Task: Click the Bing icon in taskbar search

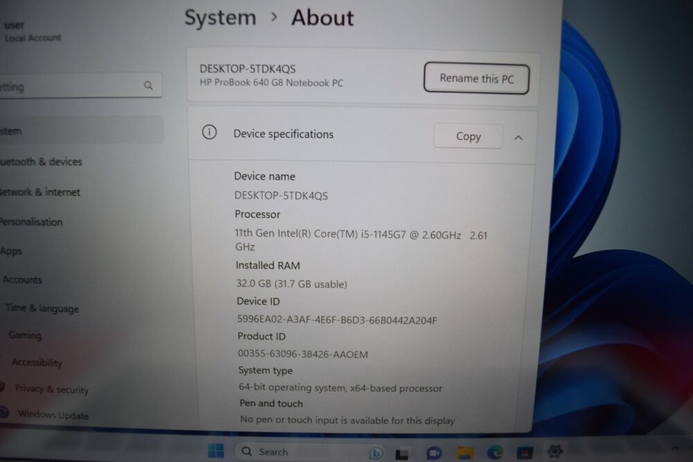Action: click(x=376, y=452)
